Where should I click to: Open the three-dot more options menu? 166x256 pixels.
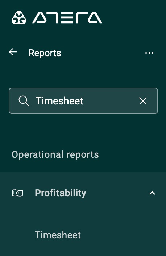[x=149, y=53]
